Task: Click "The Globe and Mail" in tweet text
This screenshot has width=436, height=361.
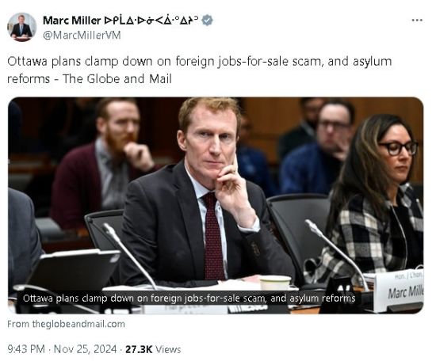Action: pyautogui.click(x=117, y=79)
